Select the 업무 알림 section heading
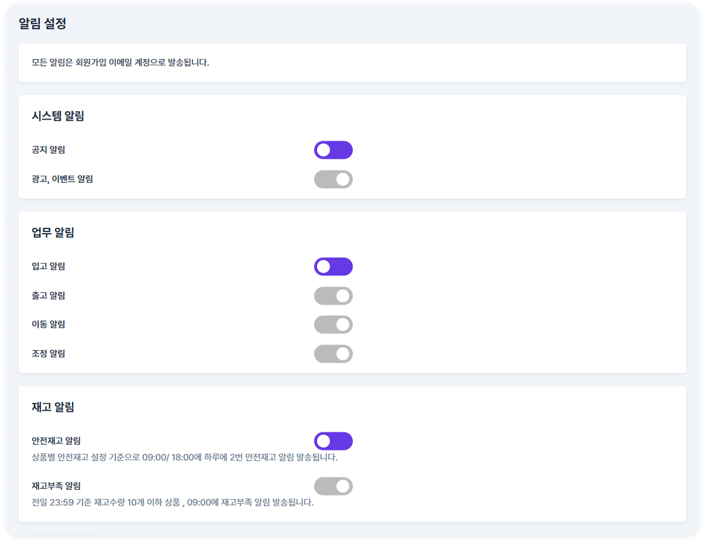 click(x=53, y=233)
